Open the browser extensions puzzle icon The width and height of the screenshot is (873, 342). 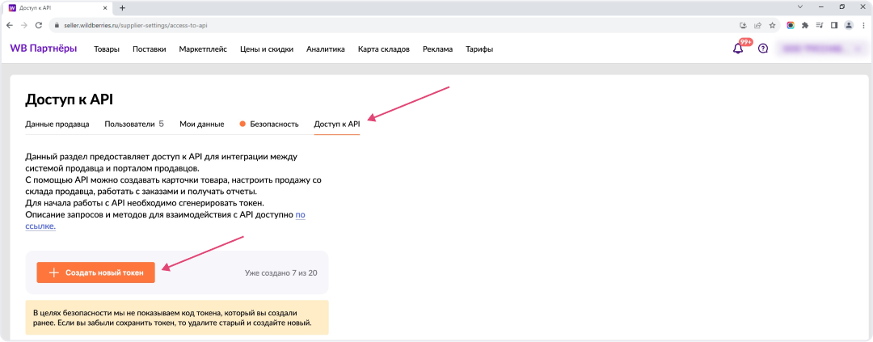pos(805,25)
